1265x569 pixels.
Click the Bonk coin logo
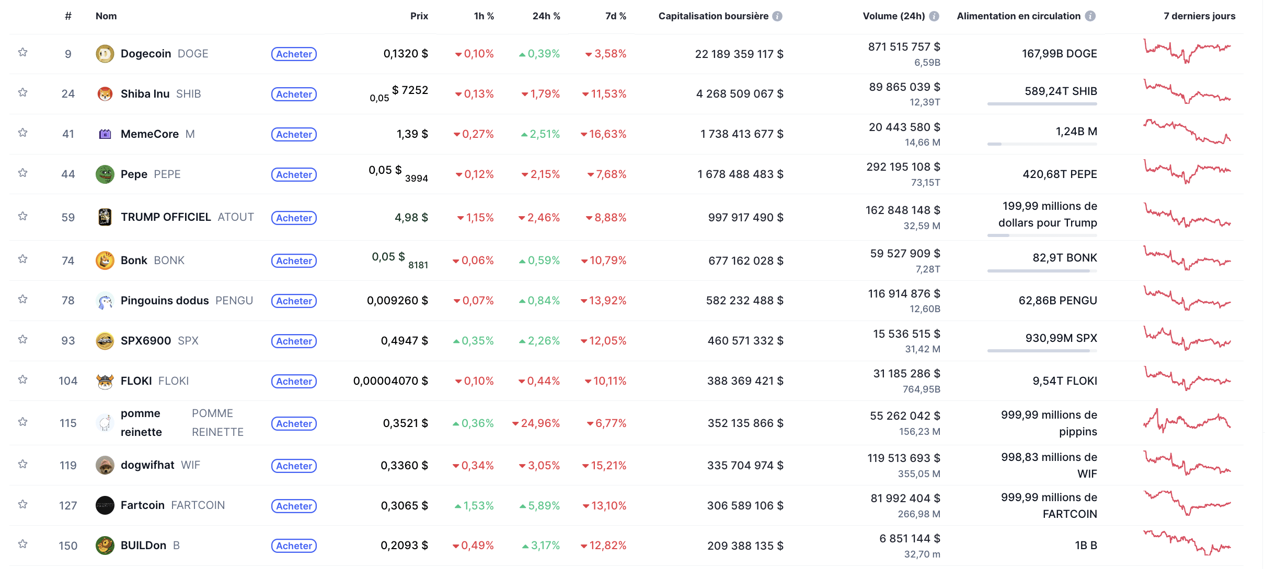(105, 260)
